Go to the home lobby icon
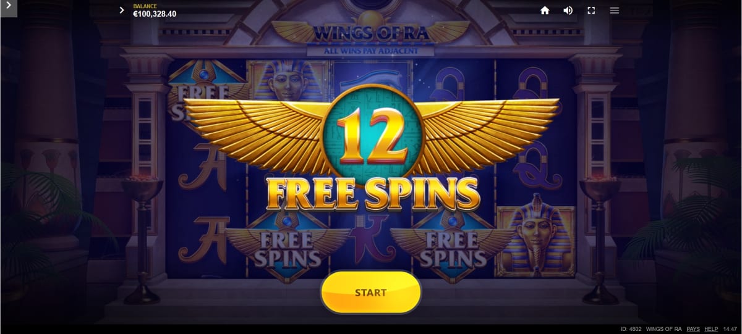The height and width of the screenshot is (334, 742). (545, 10)
